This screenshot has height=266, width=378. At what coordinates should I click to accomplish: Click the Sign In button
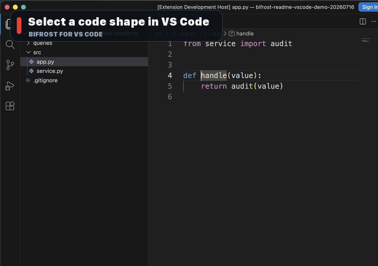tap(368, 7)
